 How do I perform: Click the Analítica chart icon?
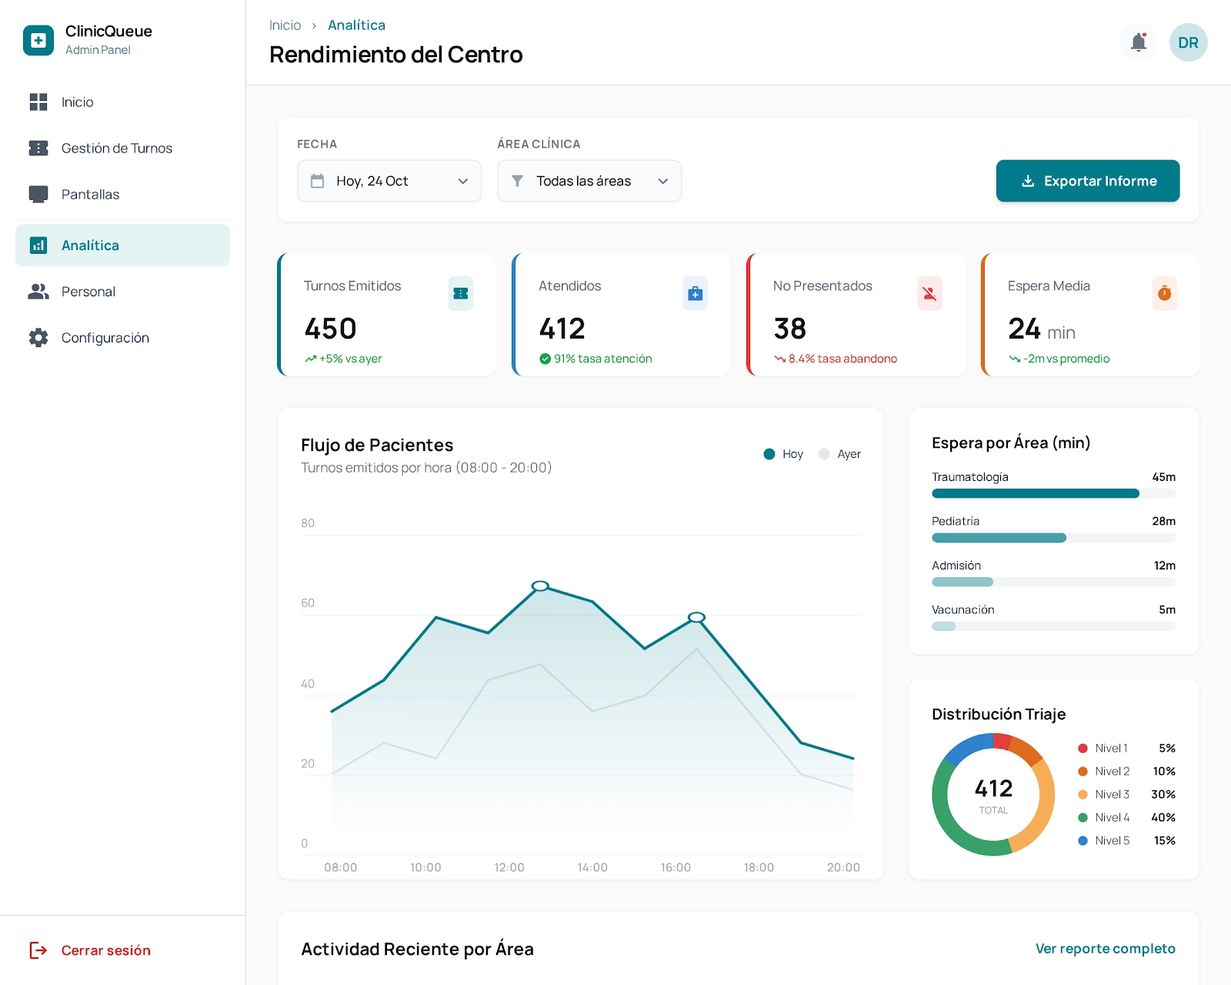38,245
